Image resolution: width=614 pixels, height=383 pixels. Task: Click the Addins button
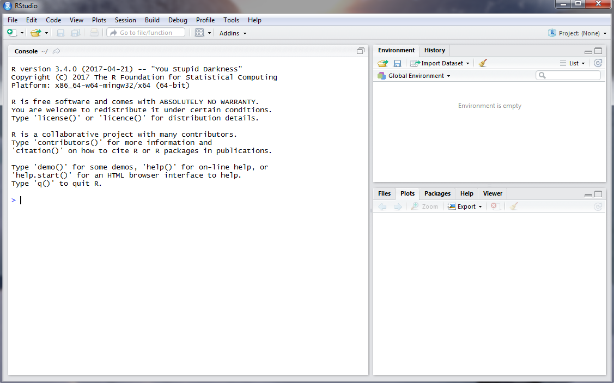pyautogui.click(x=233, y=33)
